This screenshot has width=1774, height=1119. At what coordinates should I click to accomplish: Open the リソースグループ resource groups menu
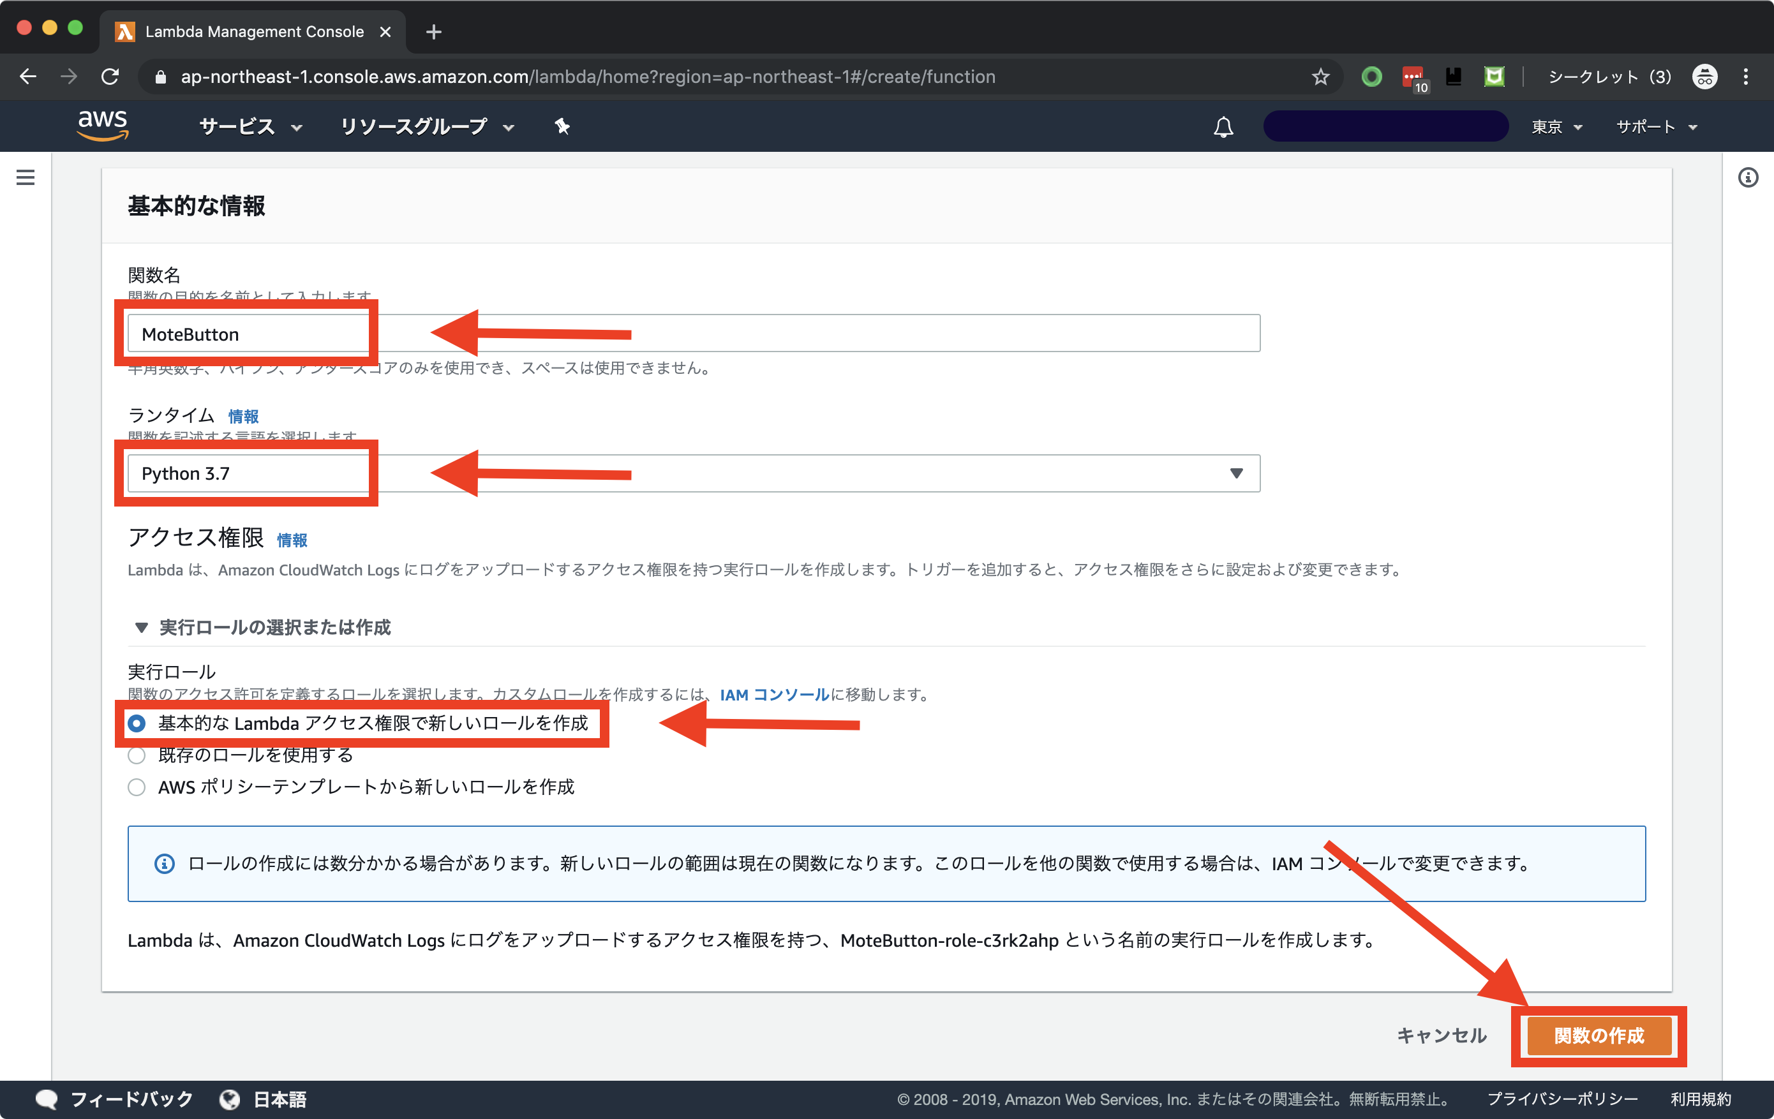(x=428, y=127)
